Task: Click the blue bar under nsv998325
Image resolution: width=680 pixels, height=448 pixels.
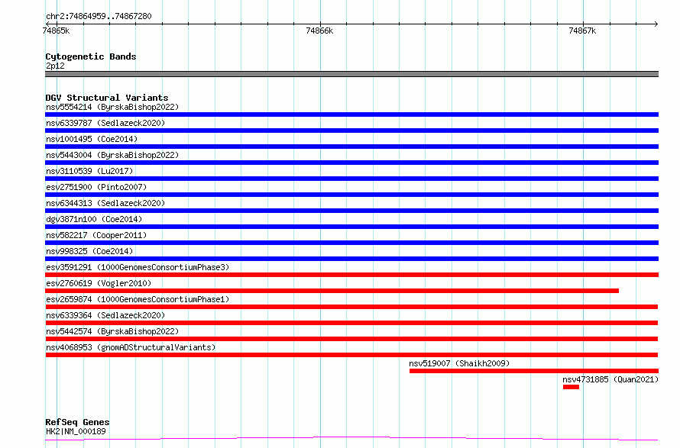Action: click(x=351, y=259)
